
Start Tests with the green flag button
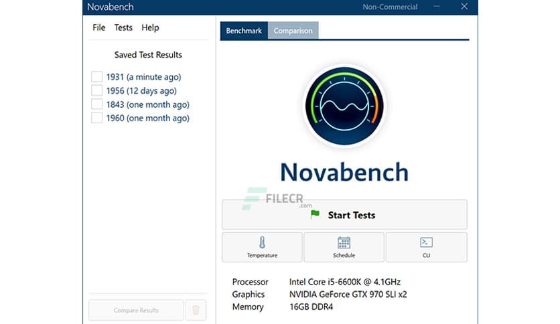(344, 214)
